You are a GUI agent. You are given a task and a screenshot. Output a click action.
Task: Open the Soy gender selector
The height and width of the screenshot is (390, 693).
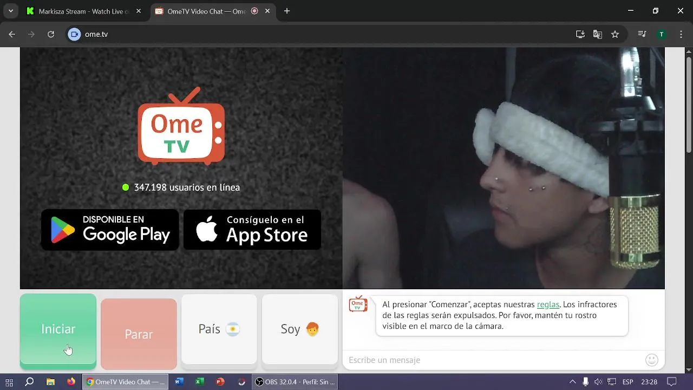(x=300, y=329)
